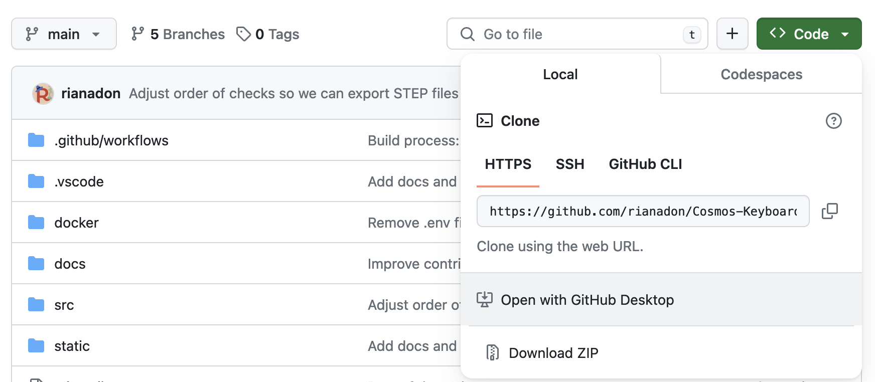Select the HTTPS clone tab
Viewport: 875px width, 382px height.
point(508,164)
